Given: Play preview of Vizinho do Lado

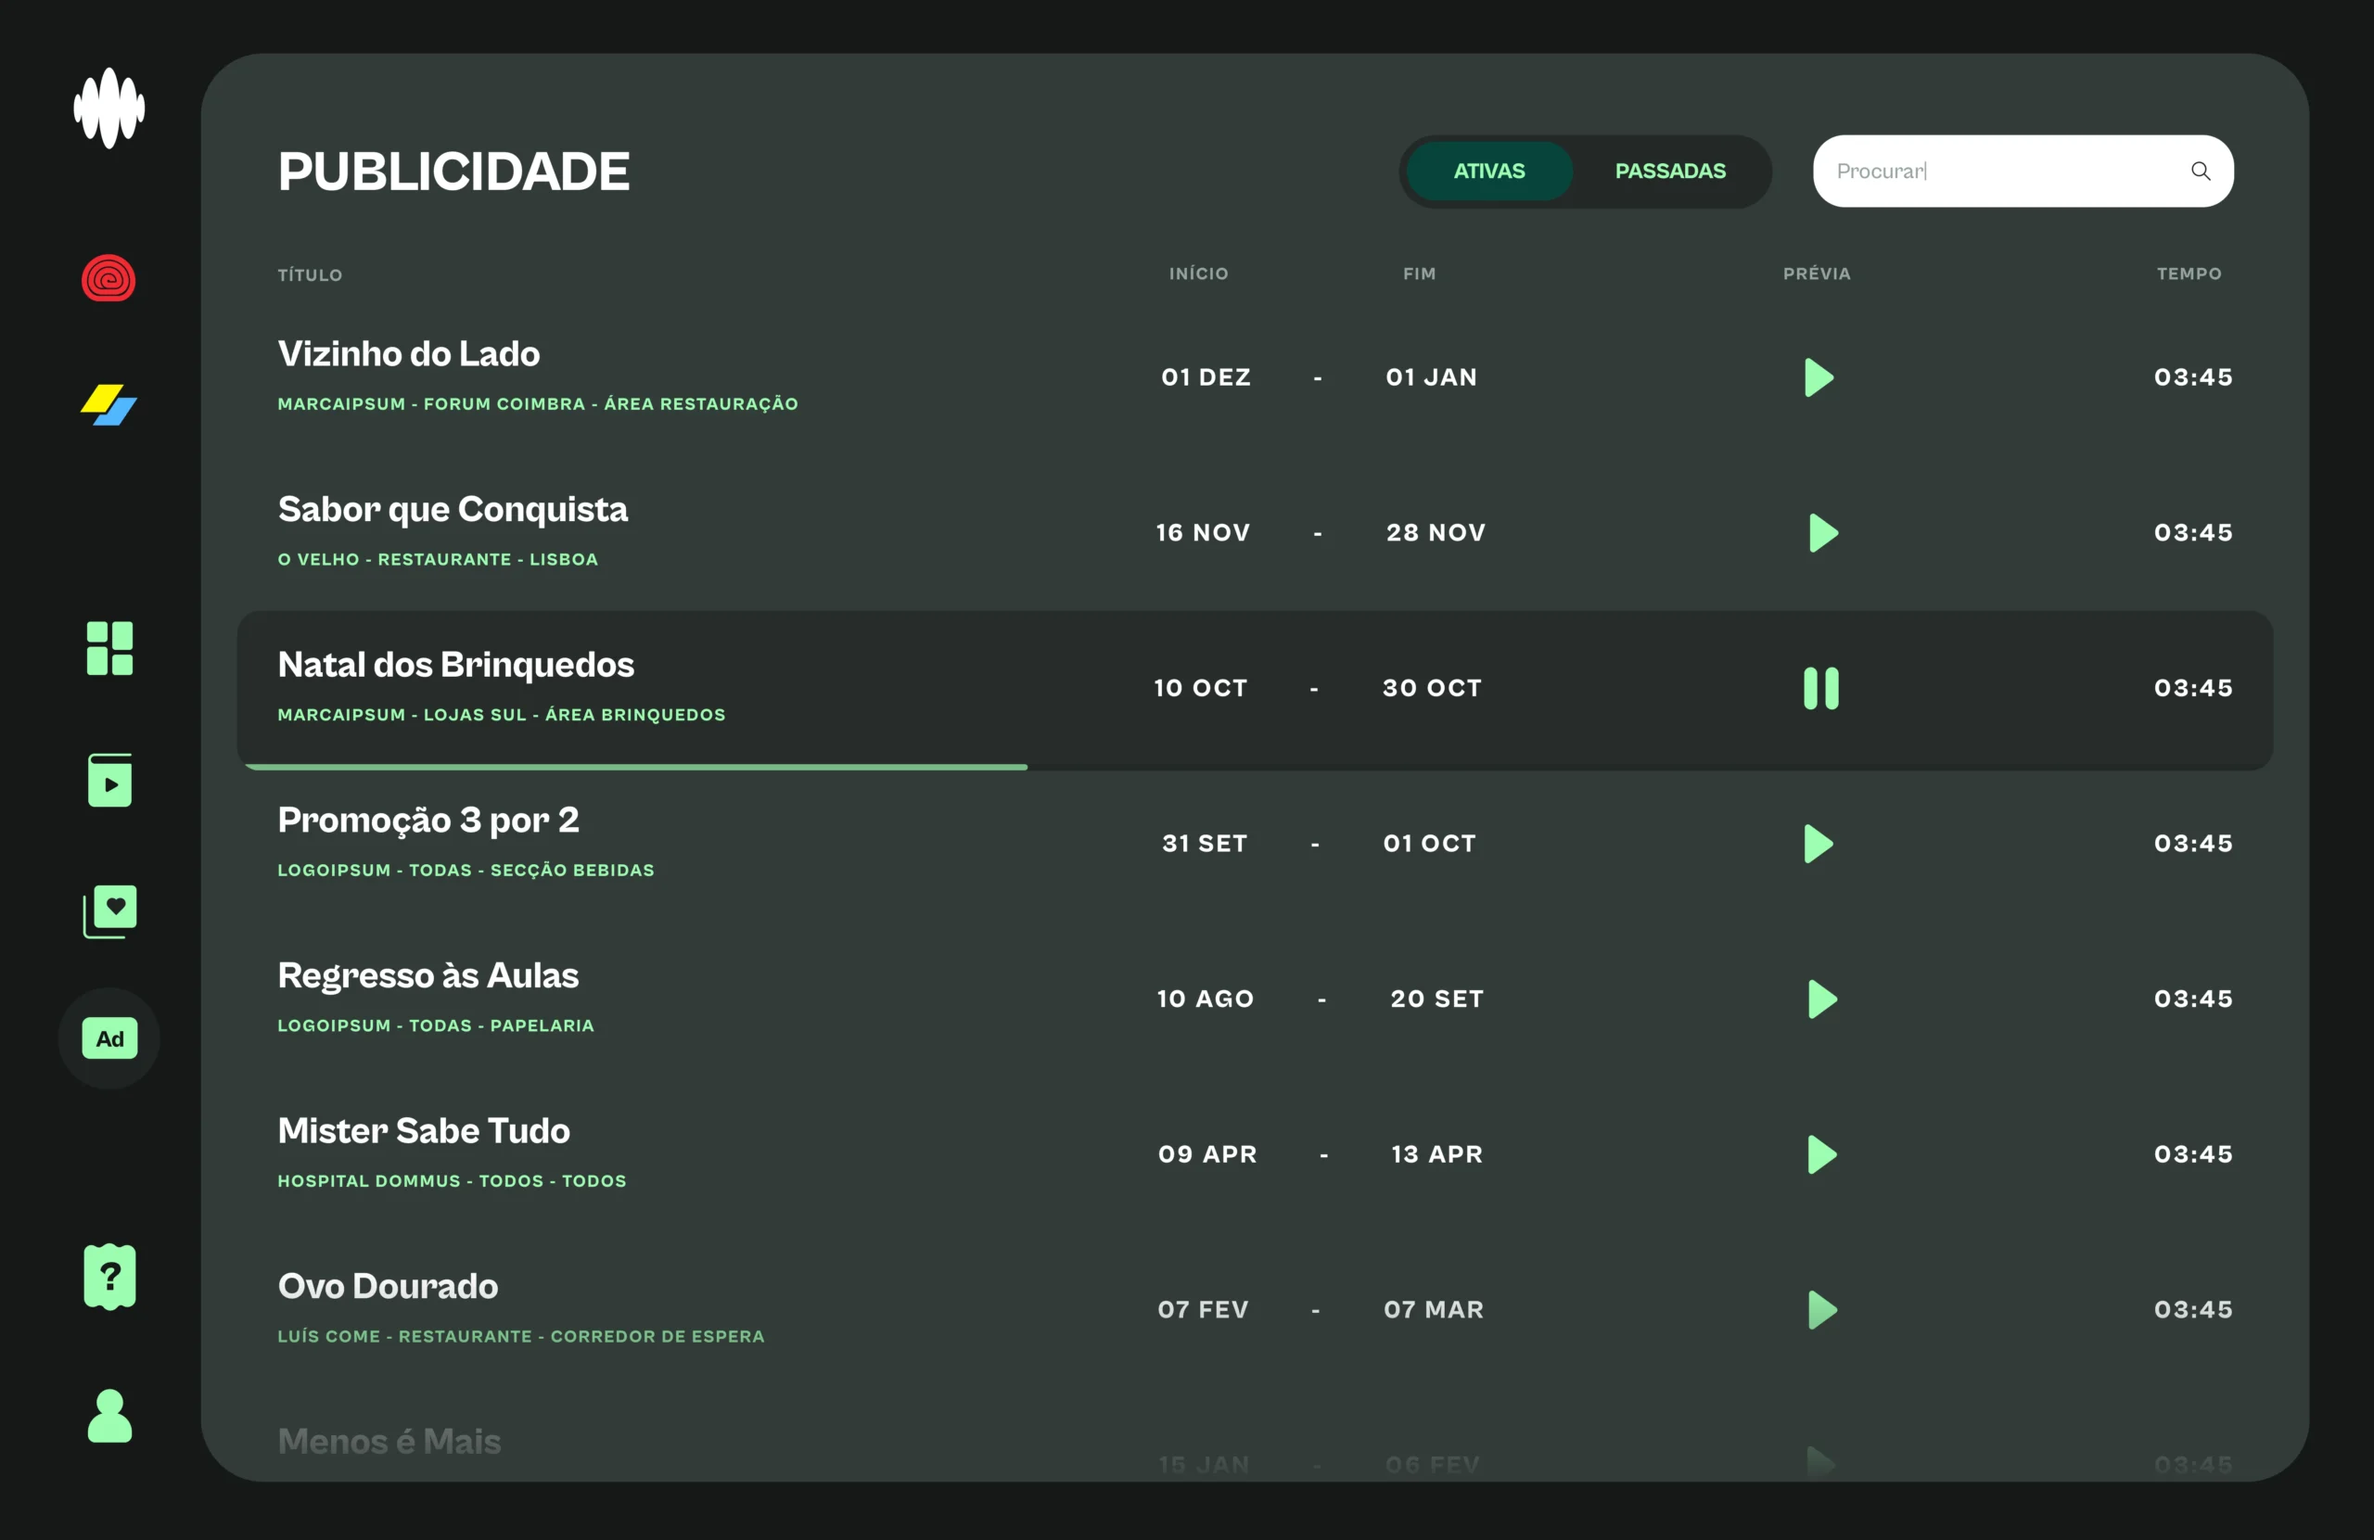Looking at the screenshot, I should (1819, 377).
